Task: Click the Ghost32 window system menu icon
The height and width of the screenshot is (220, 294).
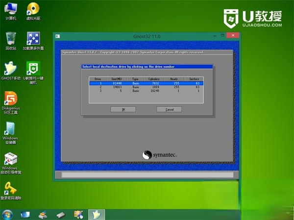Action: pyautogui.click(x=57, y=36)
